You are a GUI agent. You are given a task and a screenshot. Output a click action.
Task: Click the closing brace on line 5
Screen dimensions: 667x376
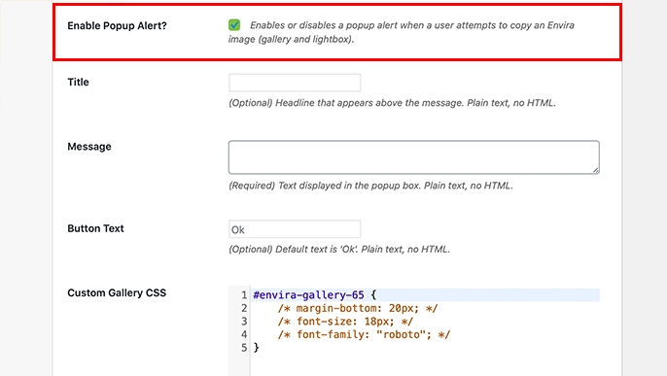tap(256, 348)
